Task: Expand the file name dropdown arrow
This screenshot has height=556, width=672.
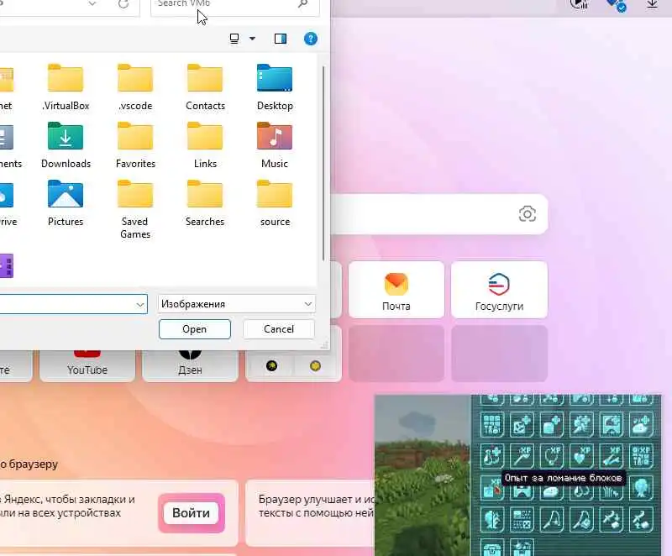Action: [x=140, y=305]
